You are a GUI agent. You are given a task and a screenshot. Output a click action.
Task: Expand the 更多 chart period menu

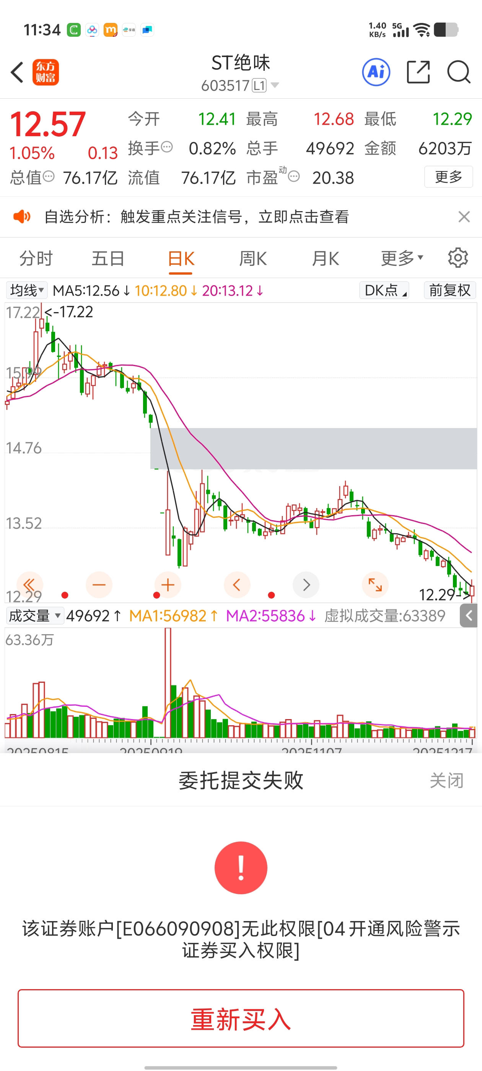click(402, 258)
